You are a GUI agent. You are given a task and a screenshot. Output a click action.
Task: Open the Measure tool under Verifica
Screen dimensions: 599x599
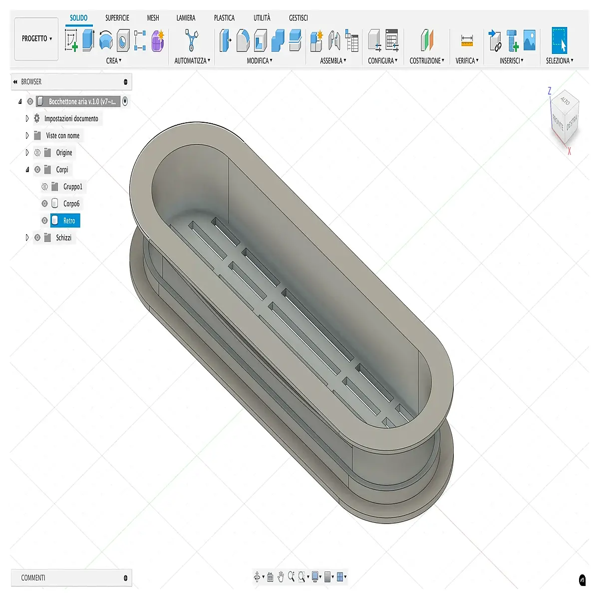tap(467, 40)
